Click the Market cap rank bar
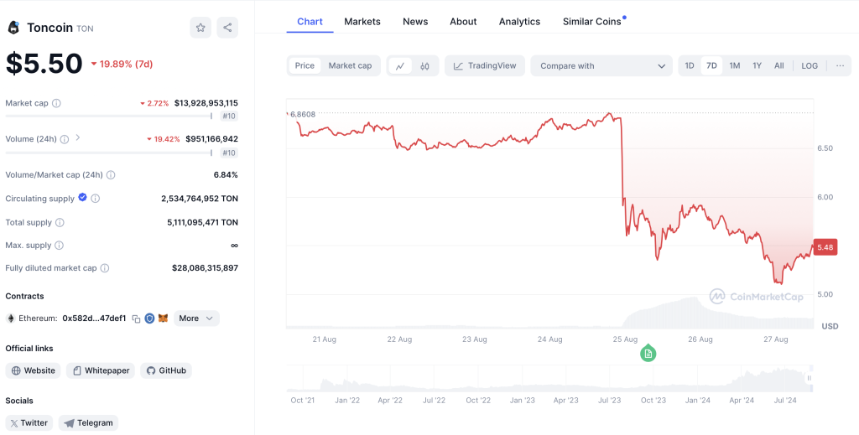 pos(108,116)
